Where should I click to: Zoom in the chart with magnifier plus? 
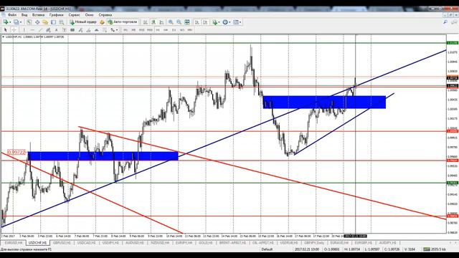(x=171, y=22)
